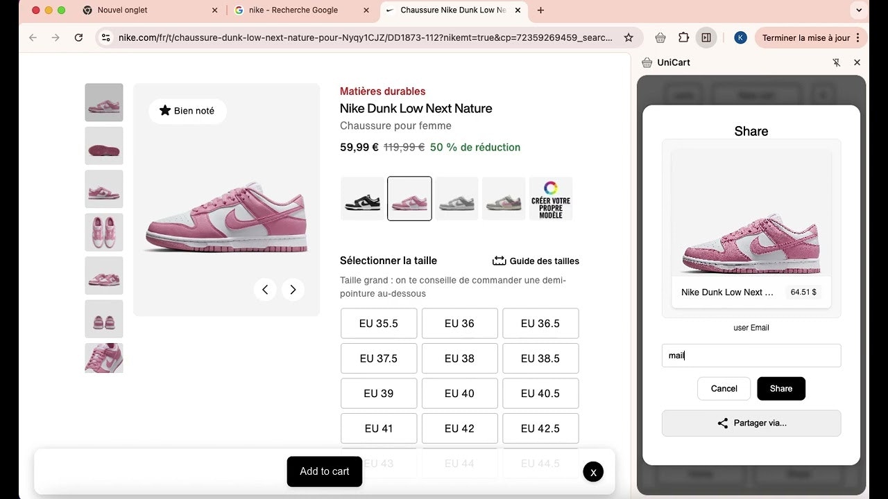This screenshot has height=499, width=888.
Task: Select the pink colorway swatch
Action: click(x=409, y=199)
